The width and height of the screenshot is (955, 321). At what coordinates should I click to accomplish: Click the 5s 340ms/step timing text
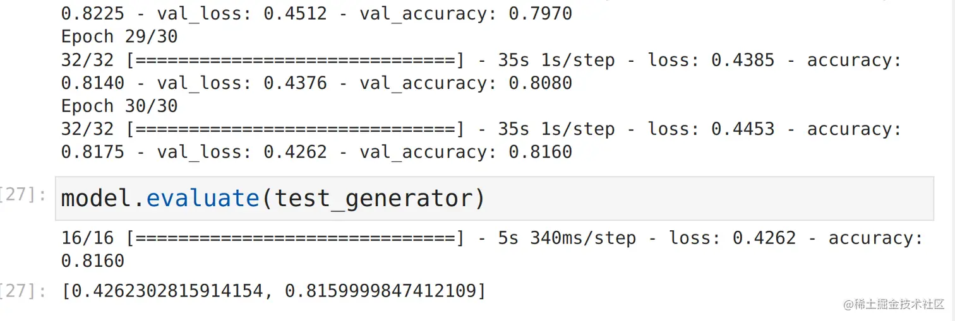tap(567, 238)
